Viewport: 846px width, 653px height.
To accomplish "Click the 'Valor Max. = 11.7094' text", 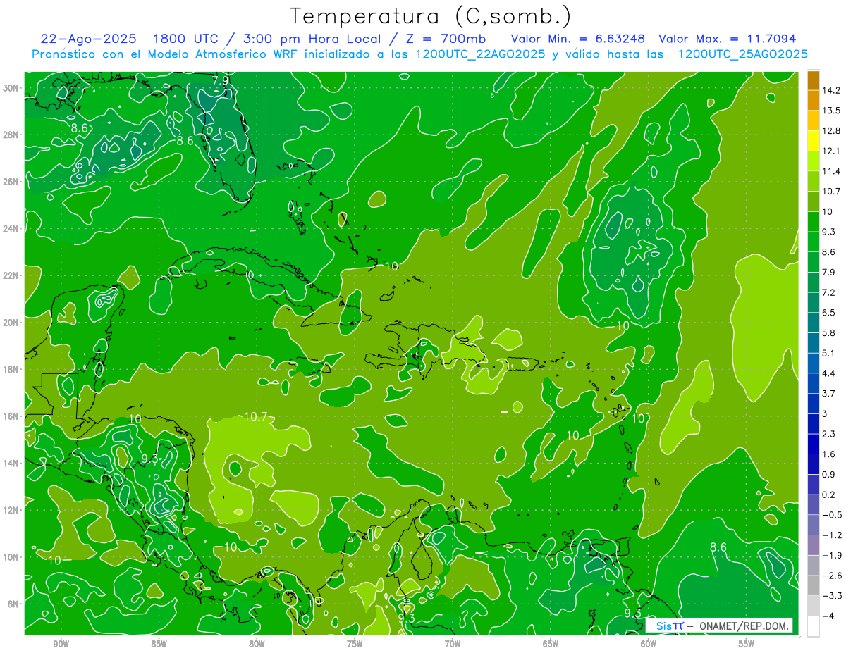I will [727, 39].
